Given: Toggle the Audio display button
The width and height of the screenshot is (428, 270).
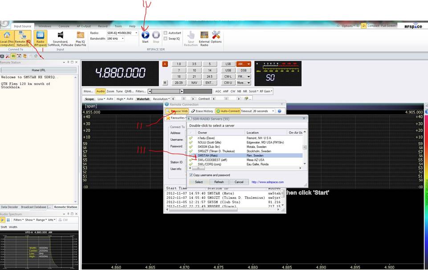Looking at the screenshot, I should coord(101,91).
